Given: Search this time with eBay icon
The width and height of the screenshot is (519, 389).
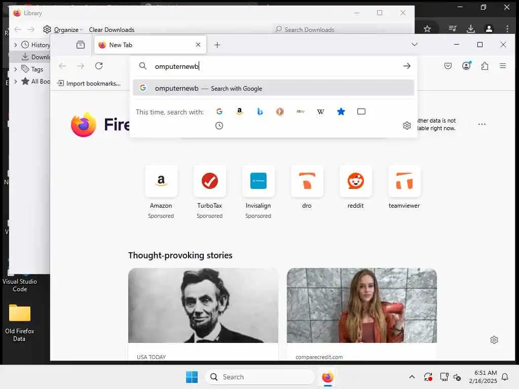Looking at the screenshot, I should (x=301, y=111).
